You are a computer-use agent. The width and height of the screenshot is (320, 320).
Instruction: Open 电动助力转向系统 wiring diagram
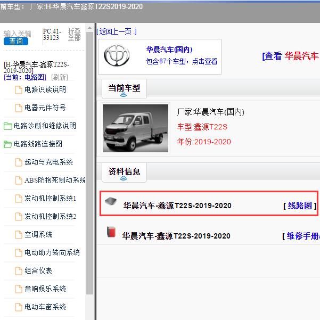pyautogui.click(x=52, y=253)
